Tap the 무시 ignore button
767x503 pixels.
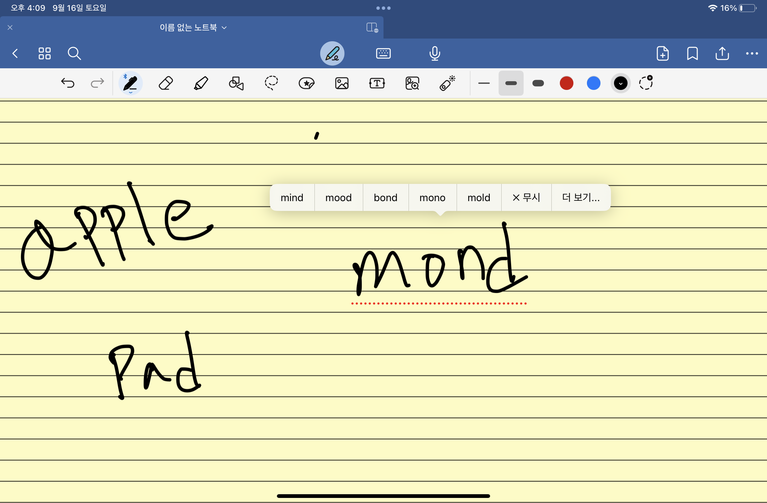click(x=526, y=198)
